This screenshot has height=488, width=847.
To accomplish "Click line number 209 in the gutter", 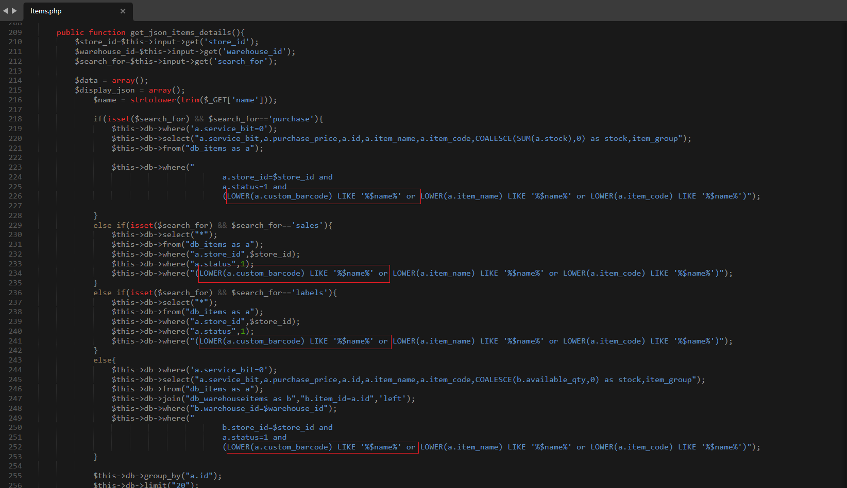I will [x=15, y=32].
